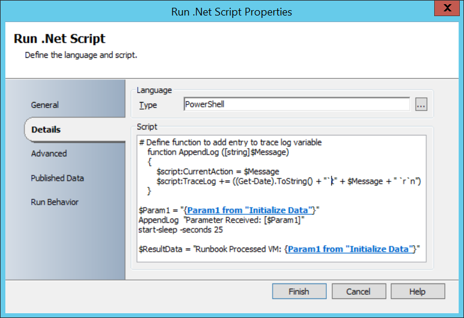Click the Param1 link on the $Param1 line
This screenshot has height=318, width=464.
click(250, 210)
